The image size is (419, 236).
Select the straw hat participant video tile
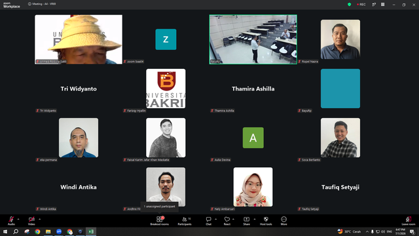(x=79, y=39)
